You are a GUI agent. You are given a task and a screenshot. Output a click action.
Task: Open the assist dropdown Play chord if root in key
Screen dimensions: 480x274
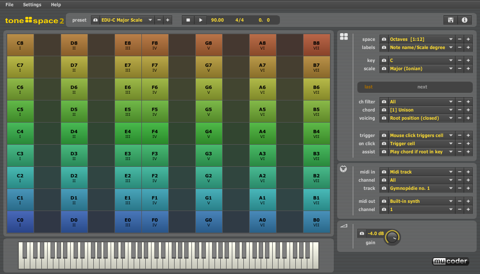click(x=421, y=152)
